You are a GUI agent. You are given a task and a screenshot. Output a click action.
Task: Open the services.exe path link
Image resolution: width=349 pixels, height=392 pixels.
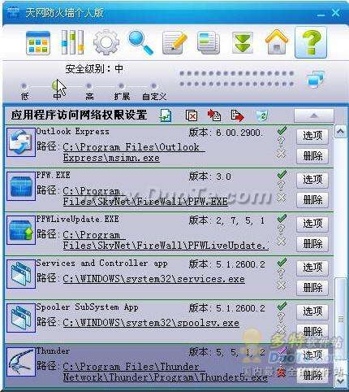[154, 279]
